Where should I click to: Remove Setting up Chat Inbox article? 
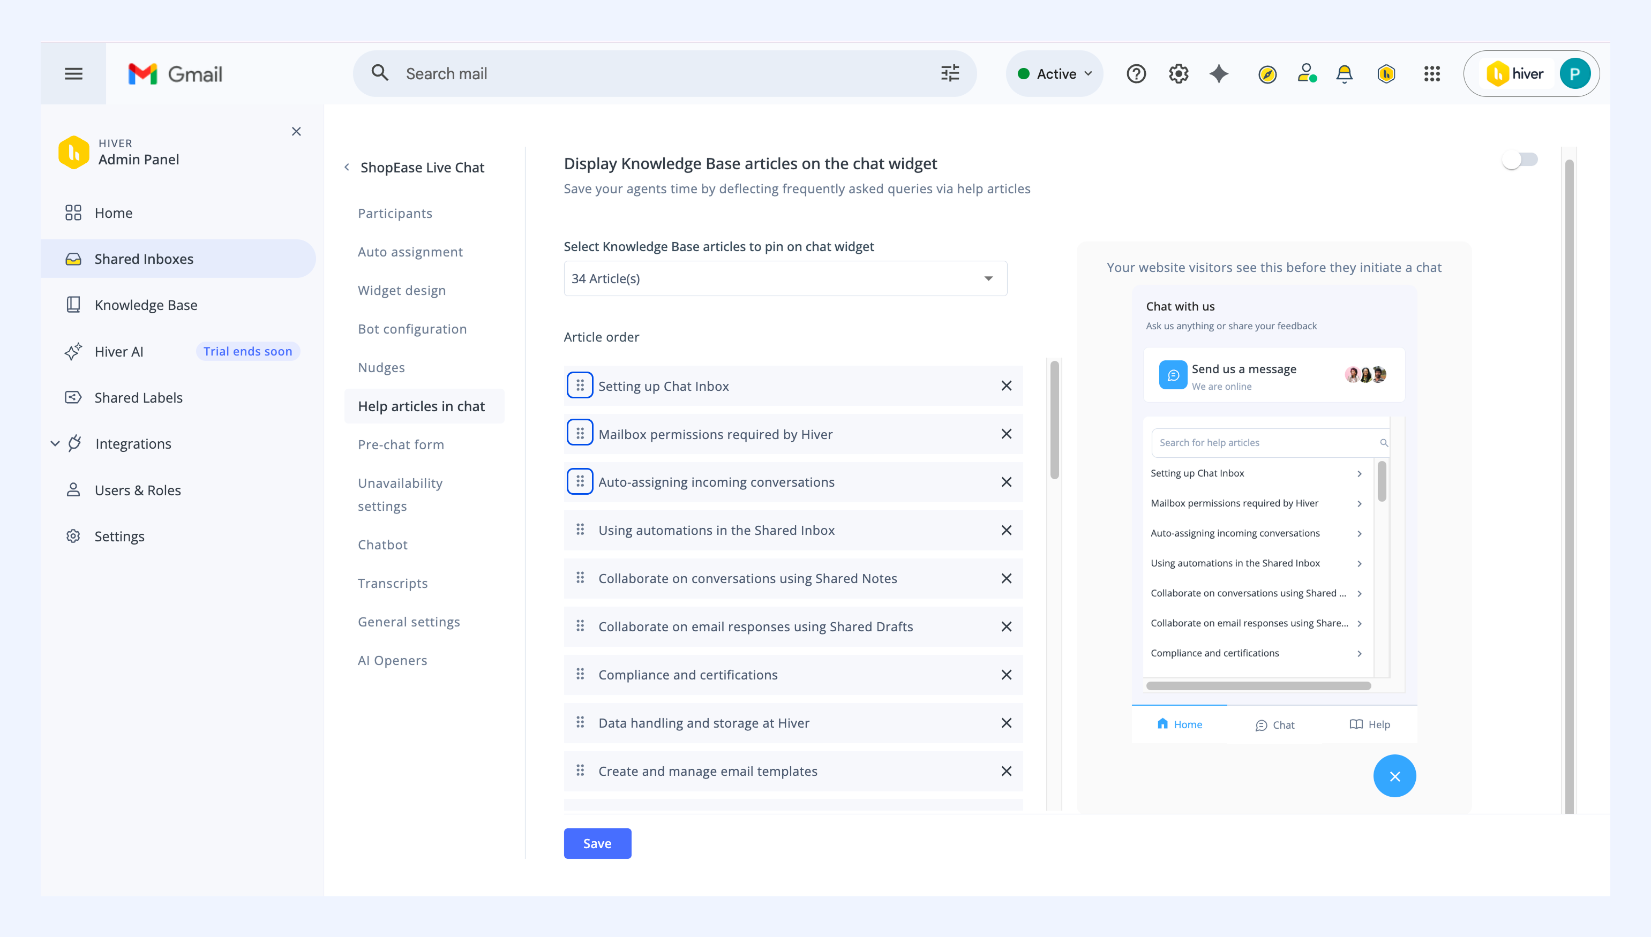pyautogui.click(x=1006, y=386)
